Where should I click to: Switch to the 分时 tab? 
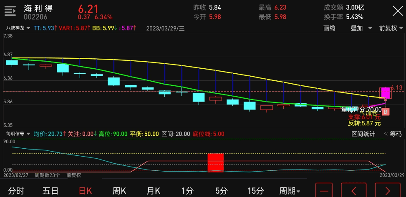16,191
